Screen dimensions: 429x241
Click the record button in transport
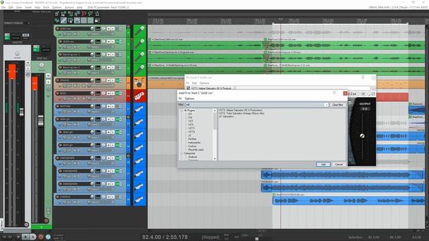41,237
